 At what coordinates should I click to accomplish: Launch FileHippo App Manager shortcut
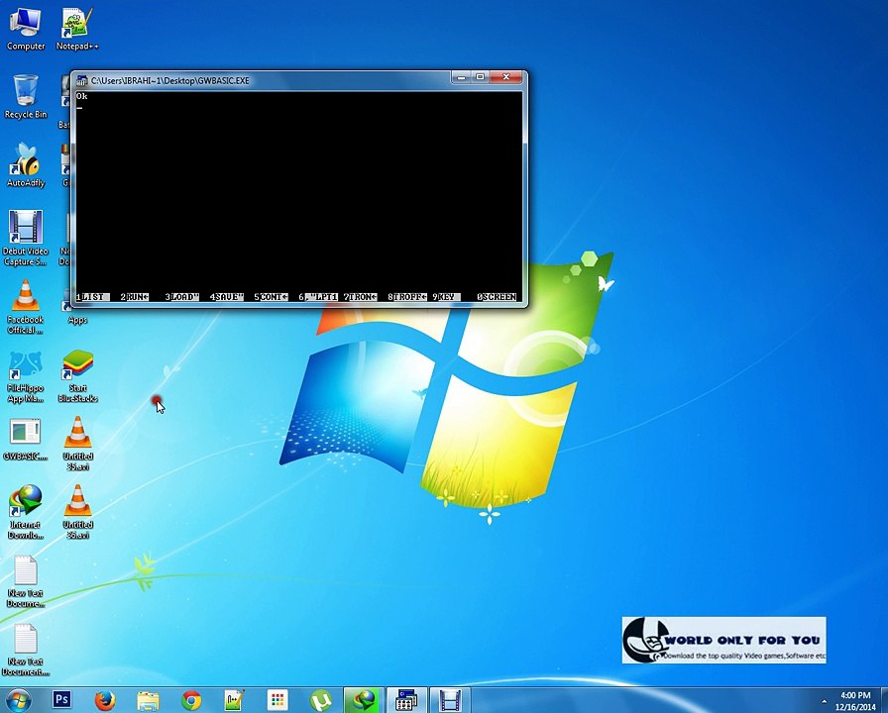point(26,376)
